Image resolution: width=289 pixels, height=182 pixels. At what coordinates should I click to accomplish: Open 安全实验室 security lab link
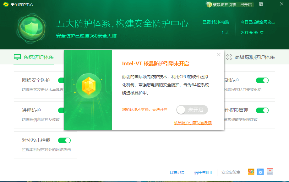(x=231, y=172)
